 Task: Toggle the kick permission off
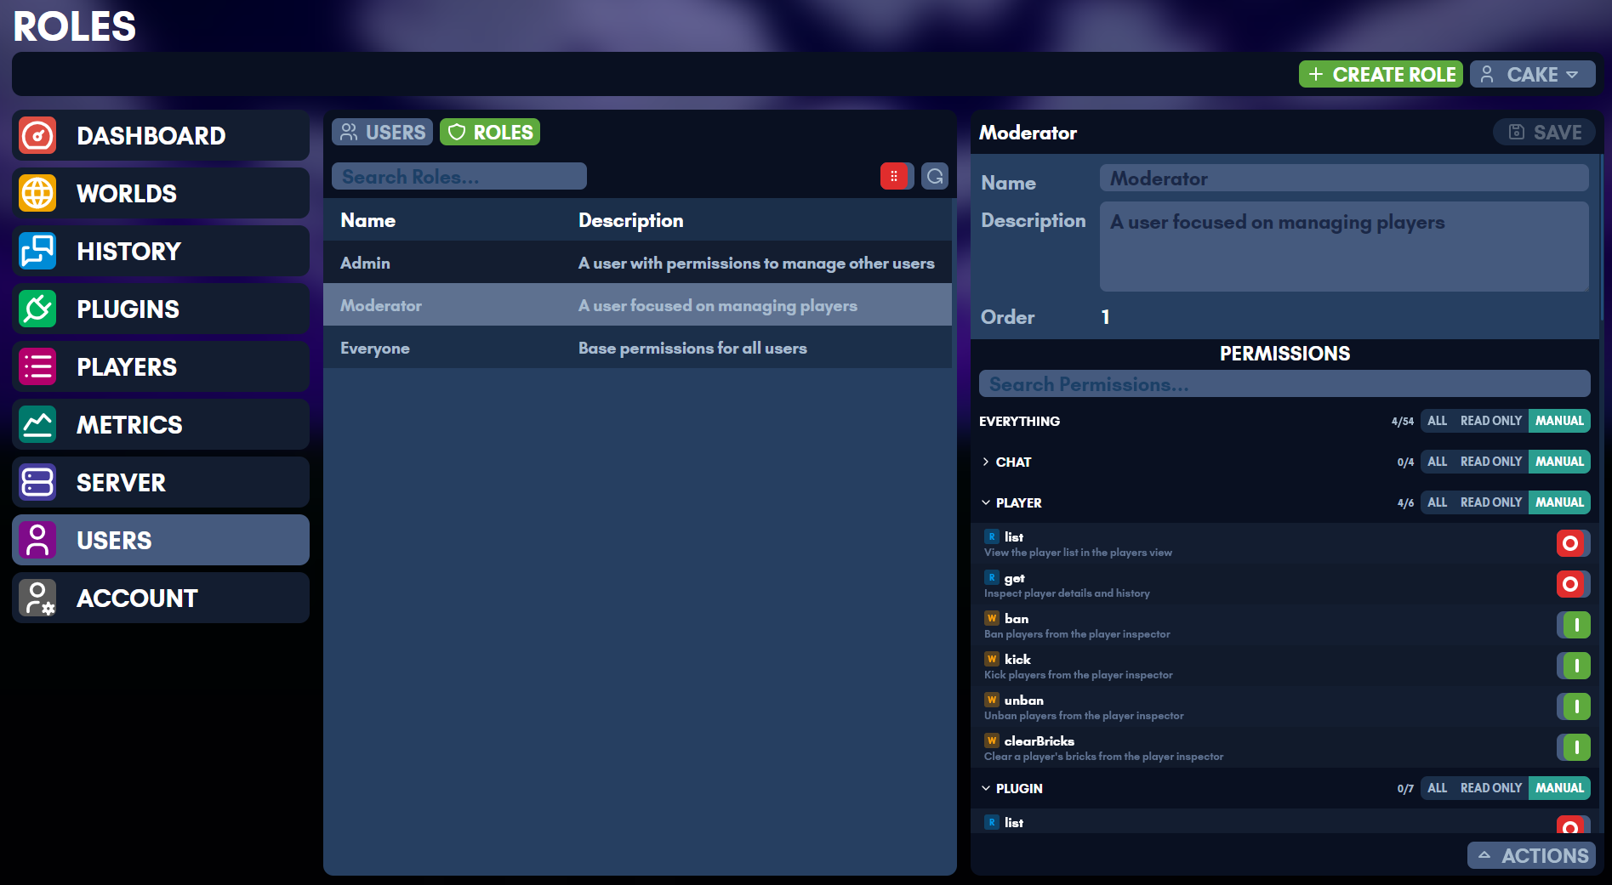[1573, 666]
